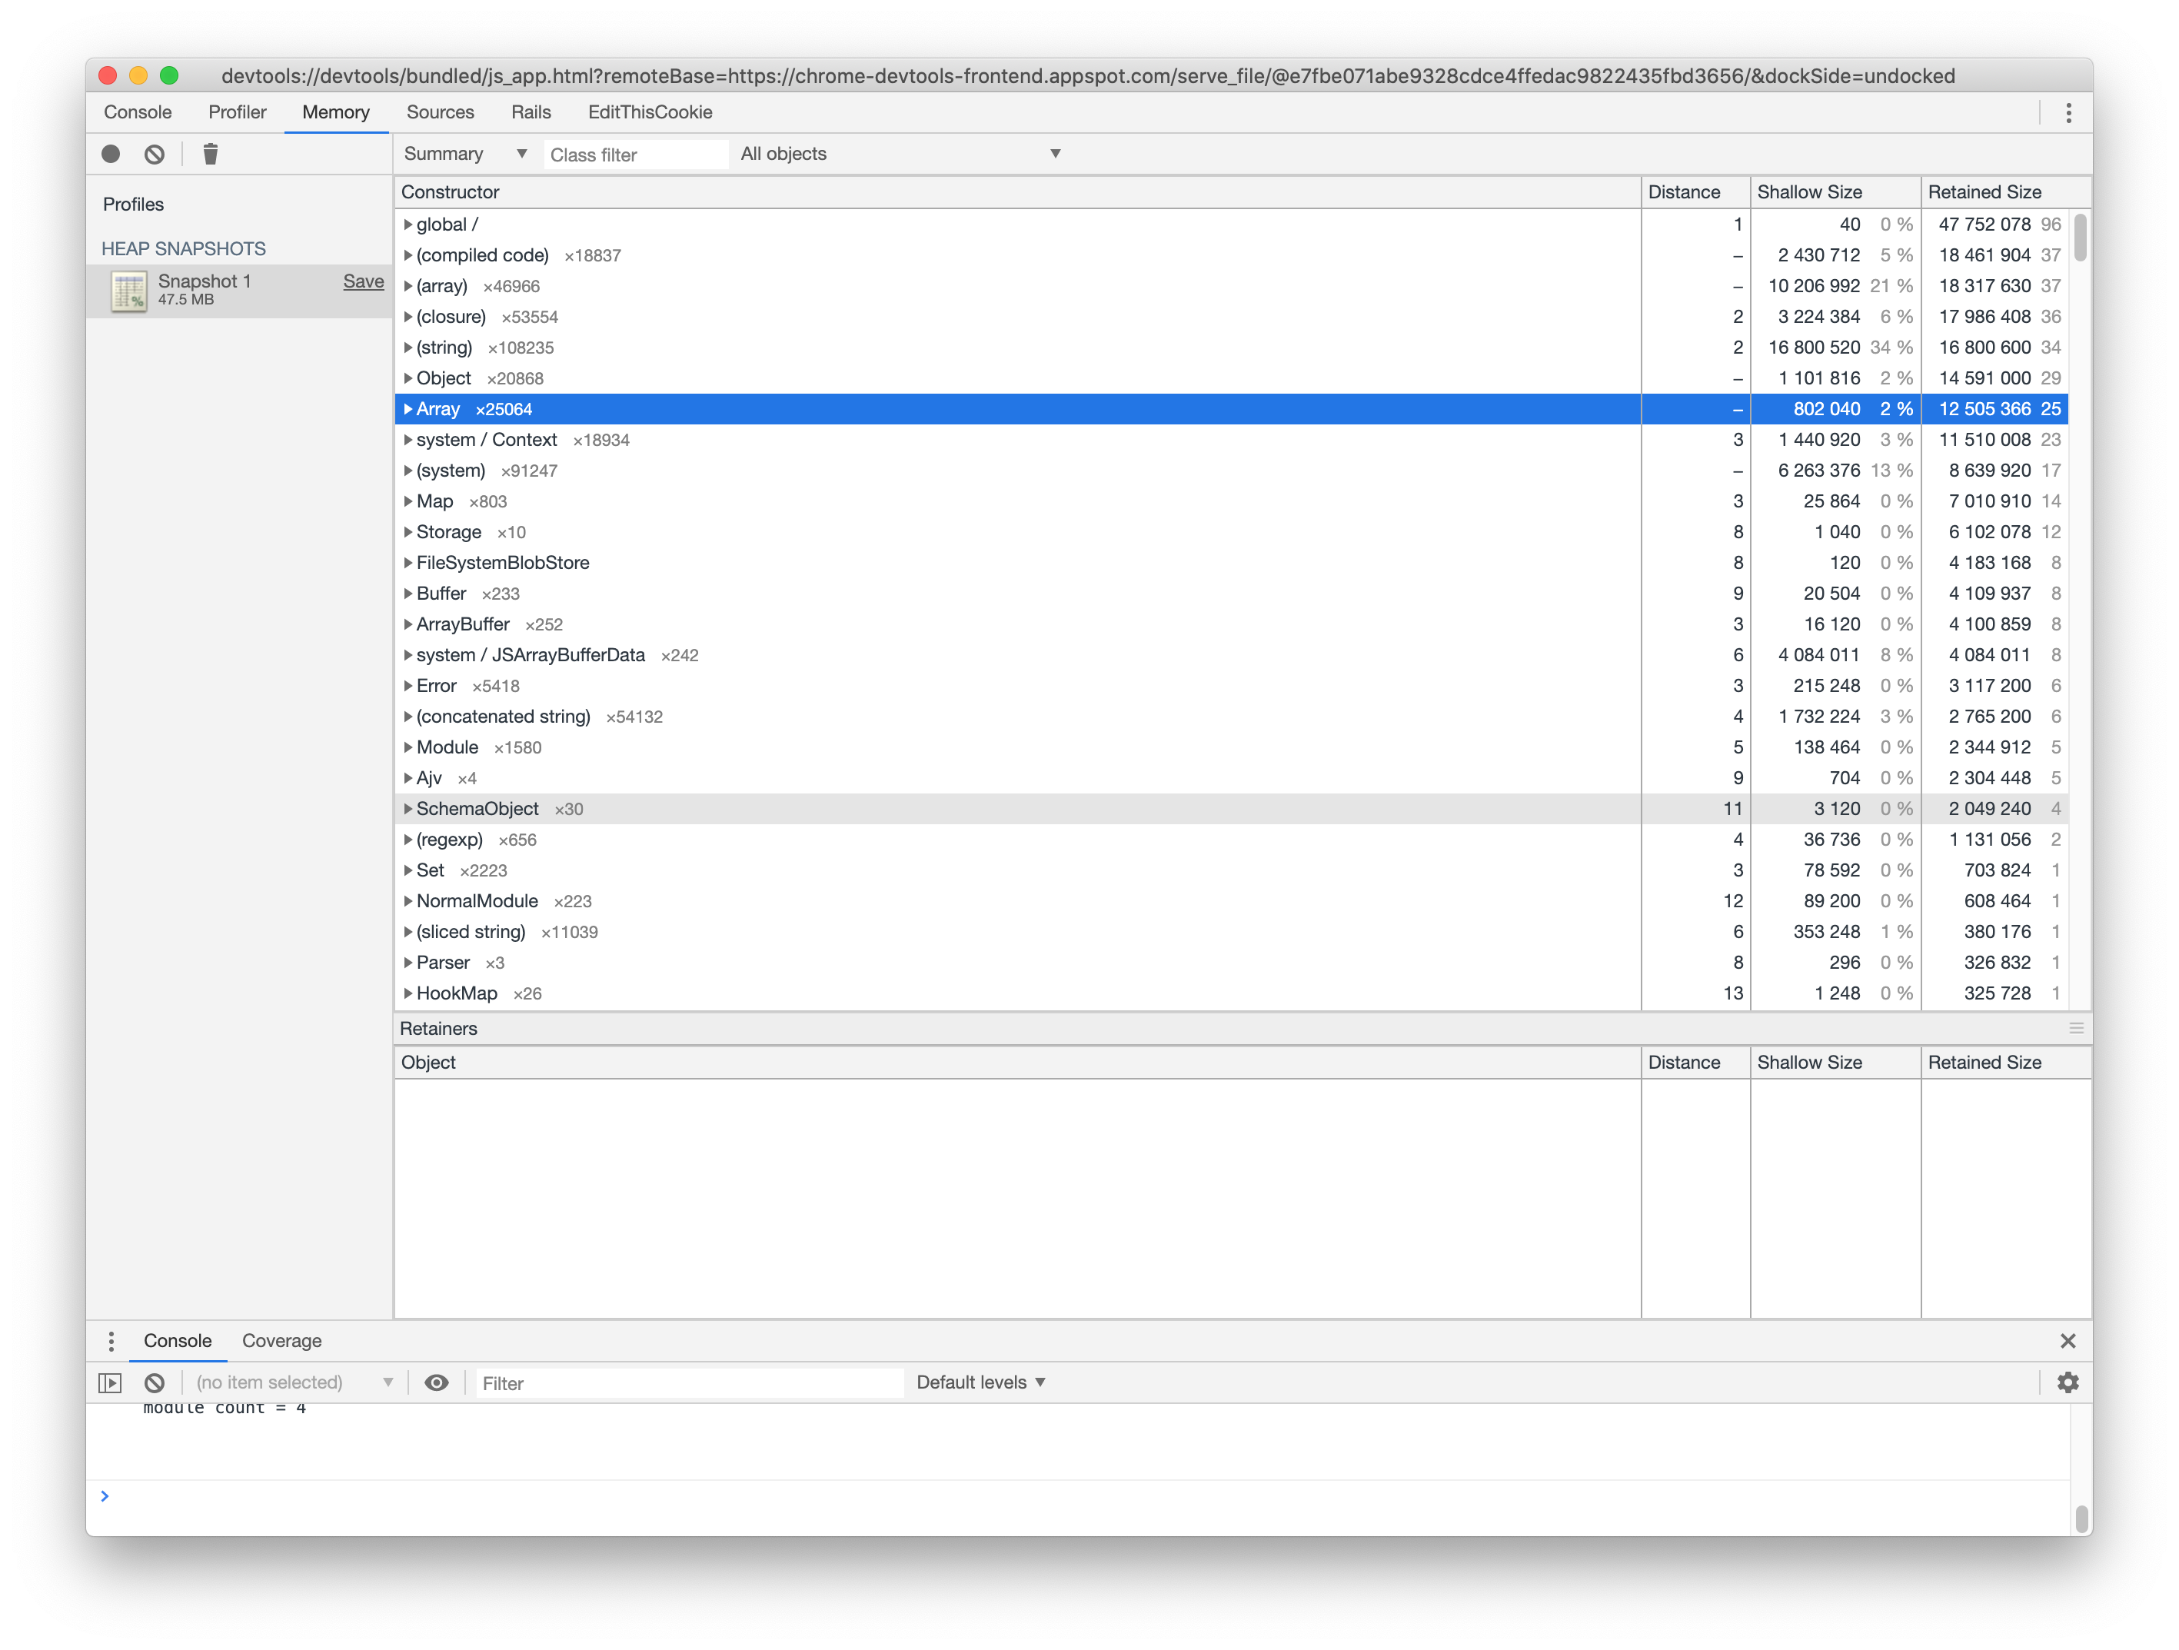
Task: Open the Default levels dropdown
Action: tap(981, 1383)
